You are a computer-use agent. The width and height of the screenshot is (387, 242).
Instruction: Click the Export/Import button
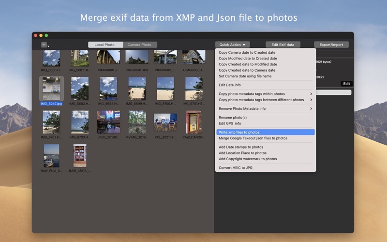[331, 45]
